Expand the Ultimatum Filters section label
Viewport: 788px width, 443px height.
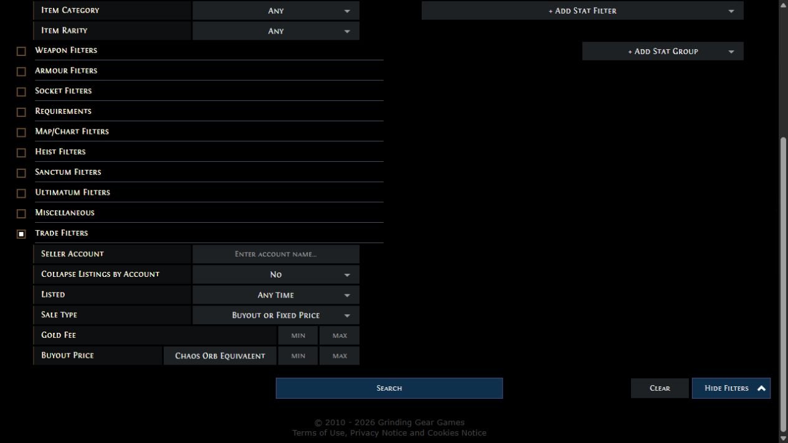(72, 192)
